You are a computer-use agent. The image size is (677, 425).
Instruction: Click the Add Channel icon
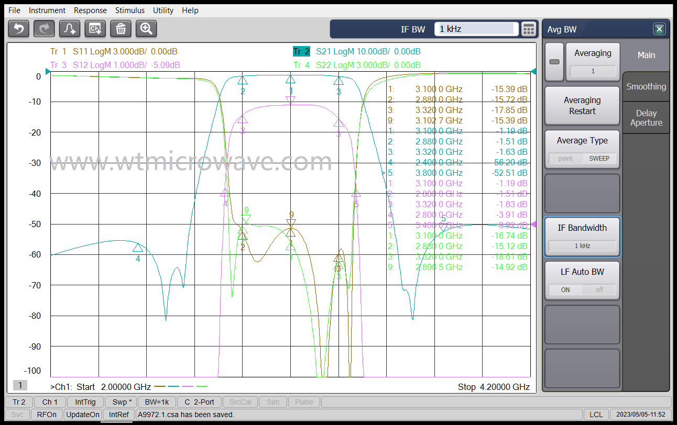pos(95,29)
